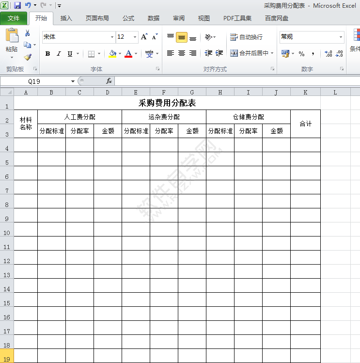Viewport: 360px width, 363px height.
Task: Toggle Bold formatting
Action: coord(47,54)
